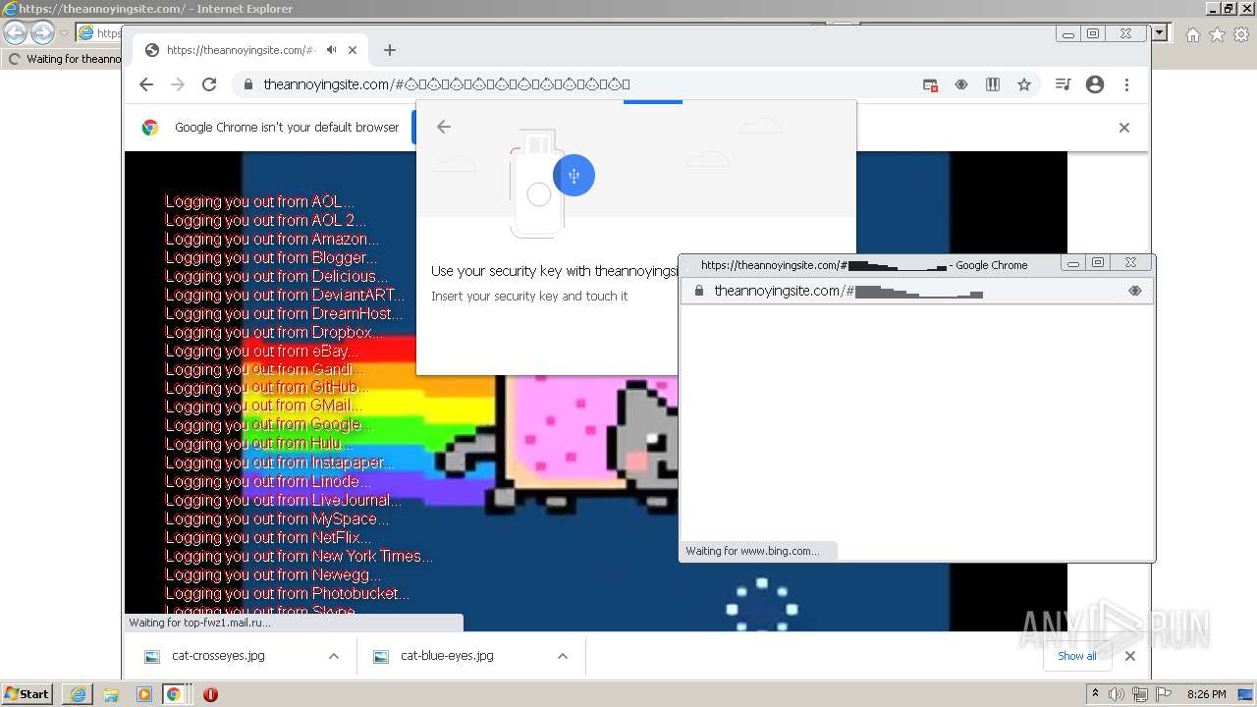Viewport: 1257px width, 707px height.
Task: Open Internet Explorer favorites star
Action: (1217, 34)
